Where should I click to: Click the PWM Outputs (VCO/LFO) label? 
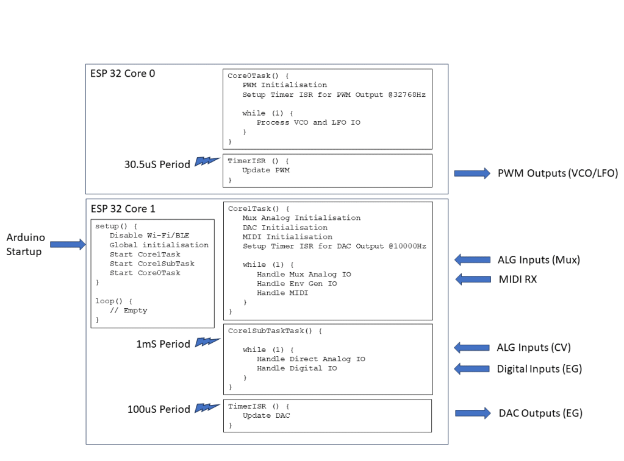pyautogui.click(x=558, y=174)
